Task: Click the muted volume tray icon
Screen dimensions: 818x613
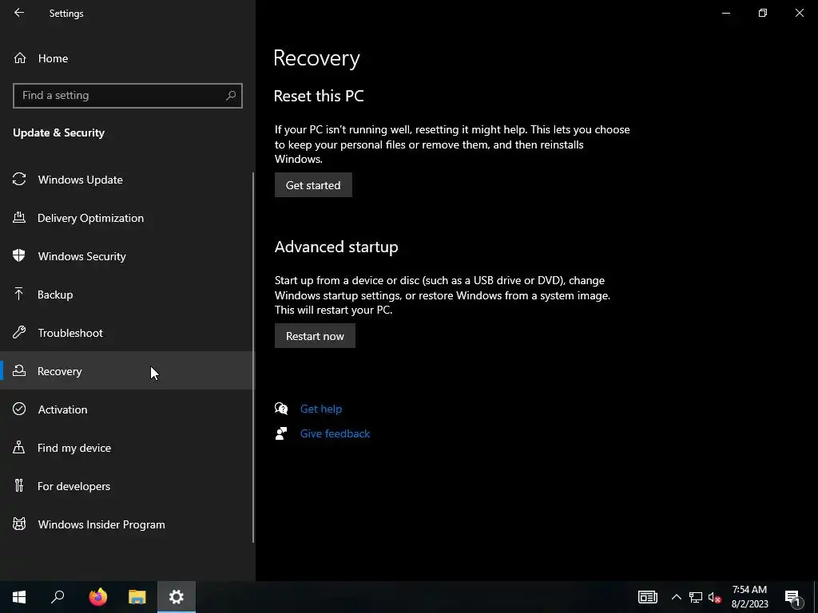Action: 714,597
